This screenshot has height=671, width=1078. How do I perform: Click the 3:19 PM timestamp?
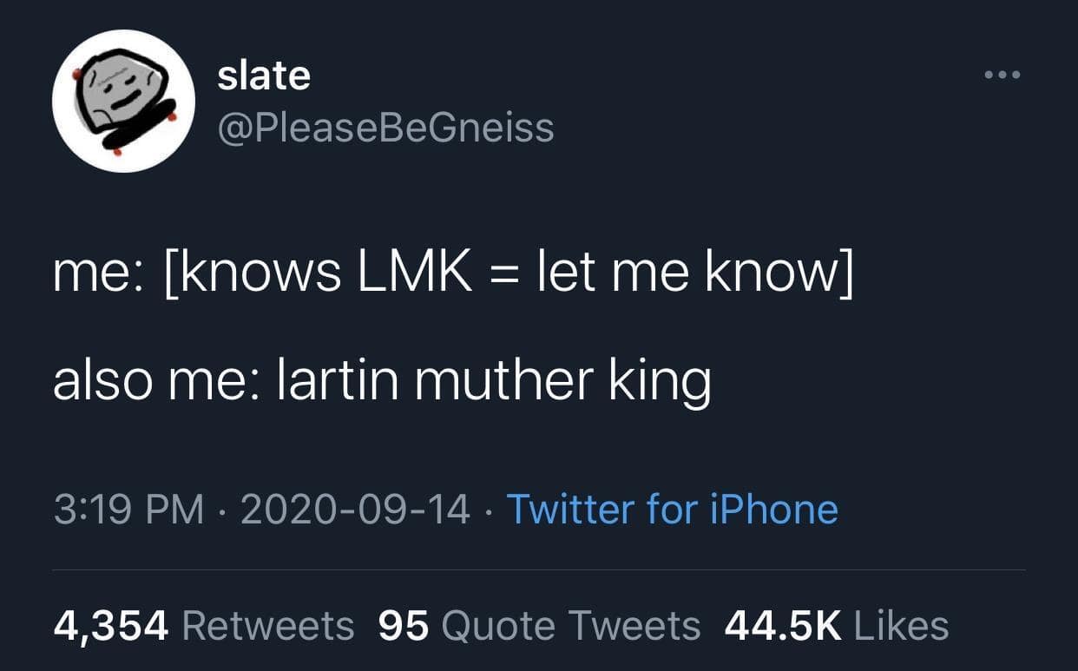128,509
